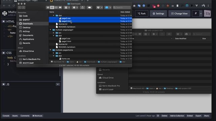Go back in the Downloads Finder window

(20, 7)
